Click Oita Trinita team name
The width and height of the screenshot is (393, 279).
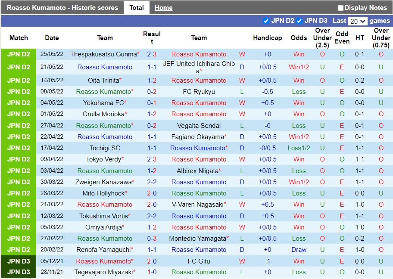103,81
